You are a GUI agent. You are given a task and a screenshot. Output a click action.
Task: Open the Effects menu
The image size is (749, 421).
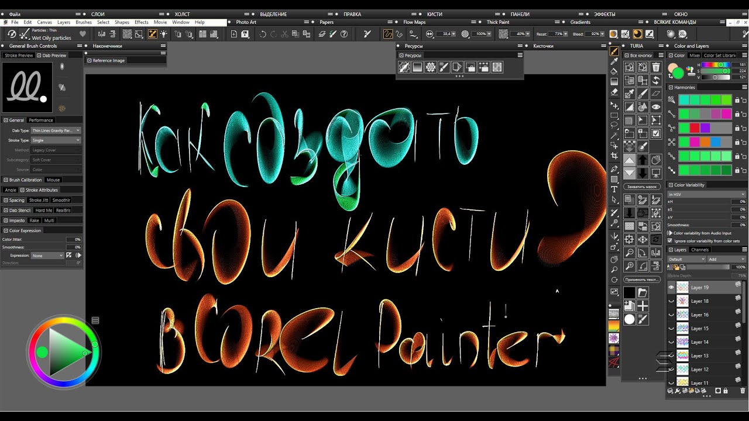(x=142, y=22)
